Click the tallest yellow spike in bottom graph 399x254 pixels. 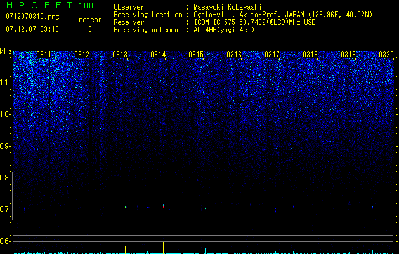163,248
